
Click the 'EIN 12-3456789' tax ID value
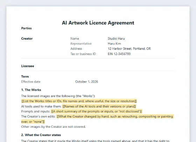[x=119, y=54]
